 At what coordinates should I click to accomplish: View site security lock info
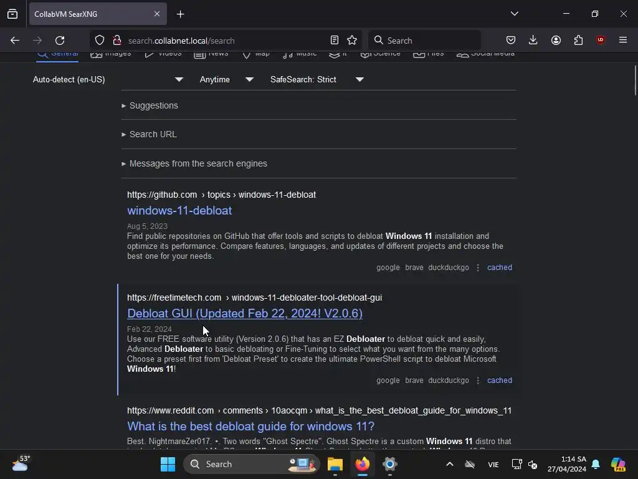click(117, 41)
